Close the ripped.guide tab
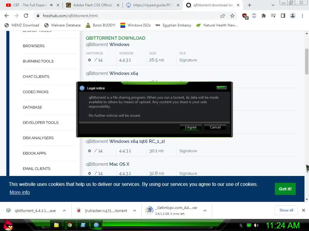 click(178, 5)
